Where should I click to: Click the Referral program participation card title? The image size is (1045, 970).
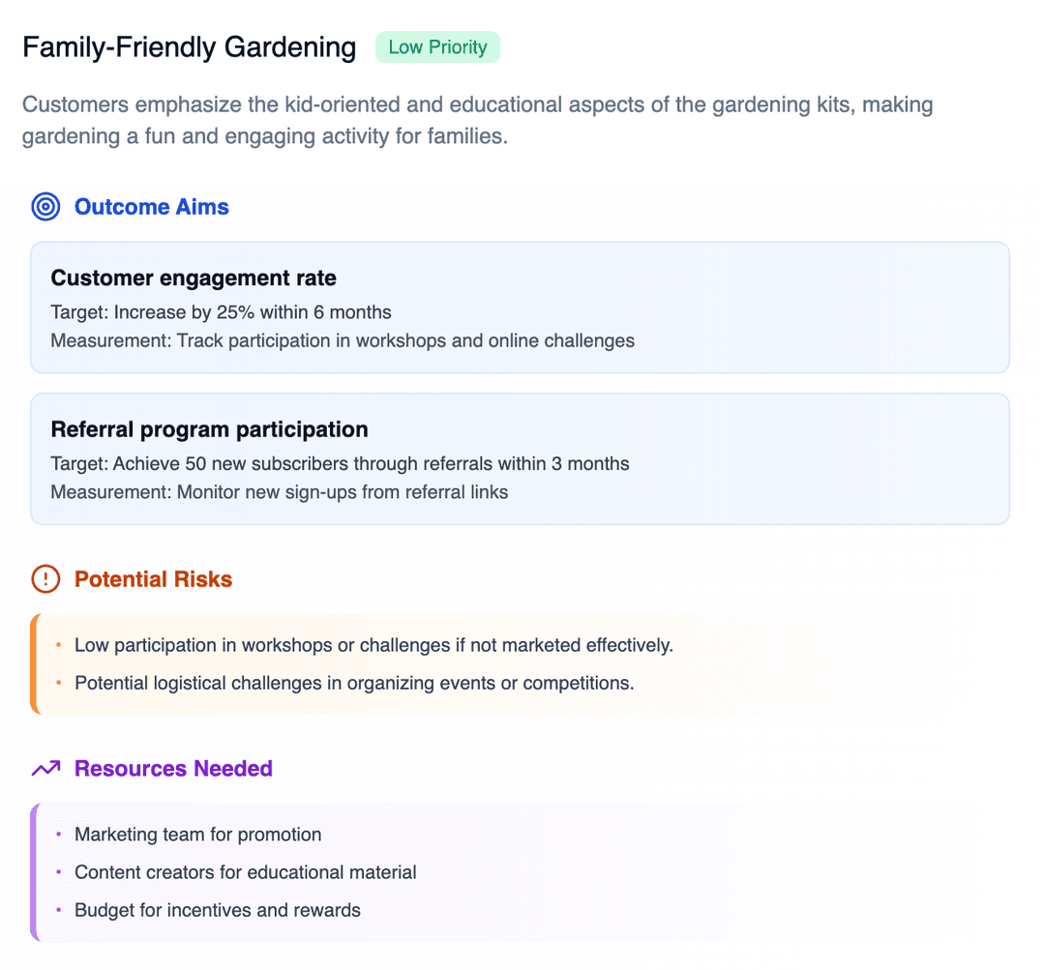pyautogui.click(x=209, y=429)
